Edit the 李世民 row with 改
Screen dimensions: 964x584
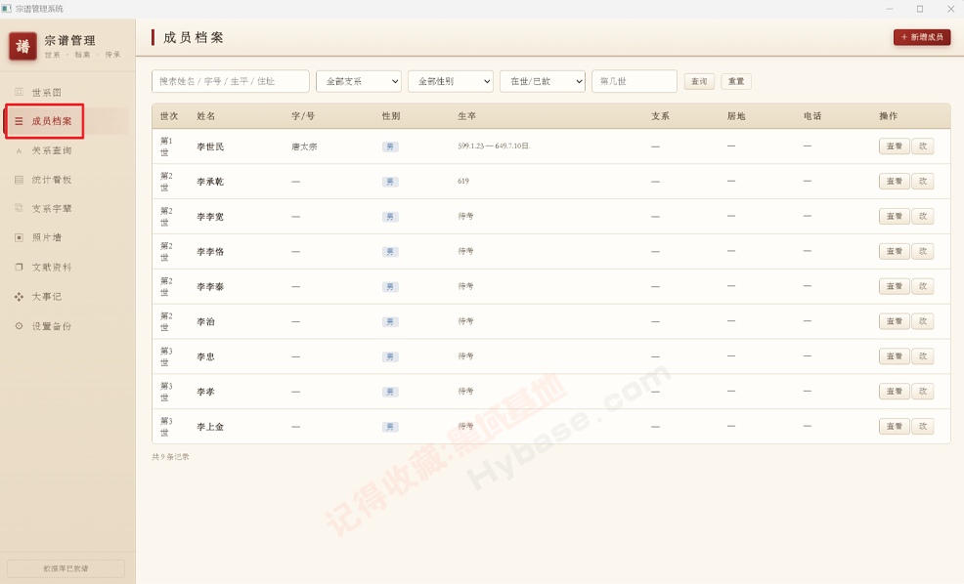(923, 146)
